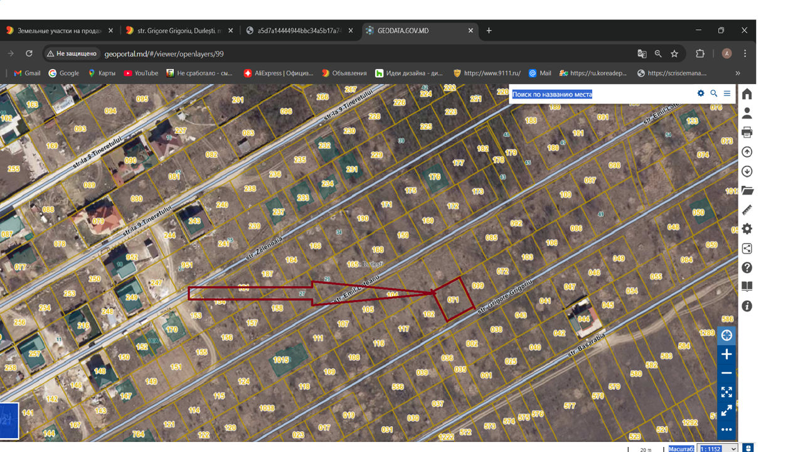Click the geolocation crosshair button
803x452 pixels.
pos(726,335)
